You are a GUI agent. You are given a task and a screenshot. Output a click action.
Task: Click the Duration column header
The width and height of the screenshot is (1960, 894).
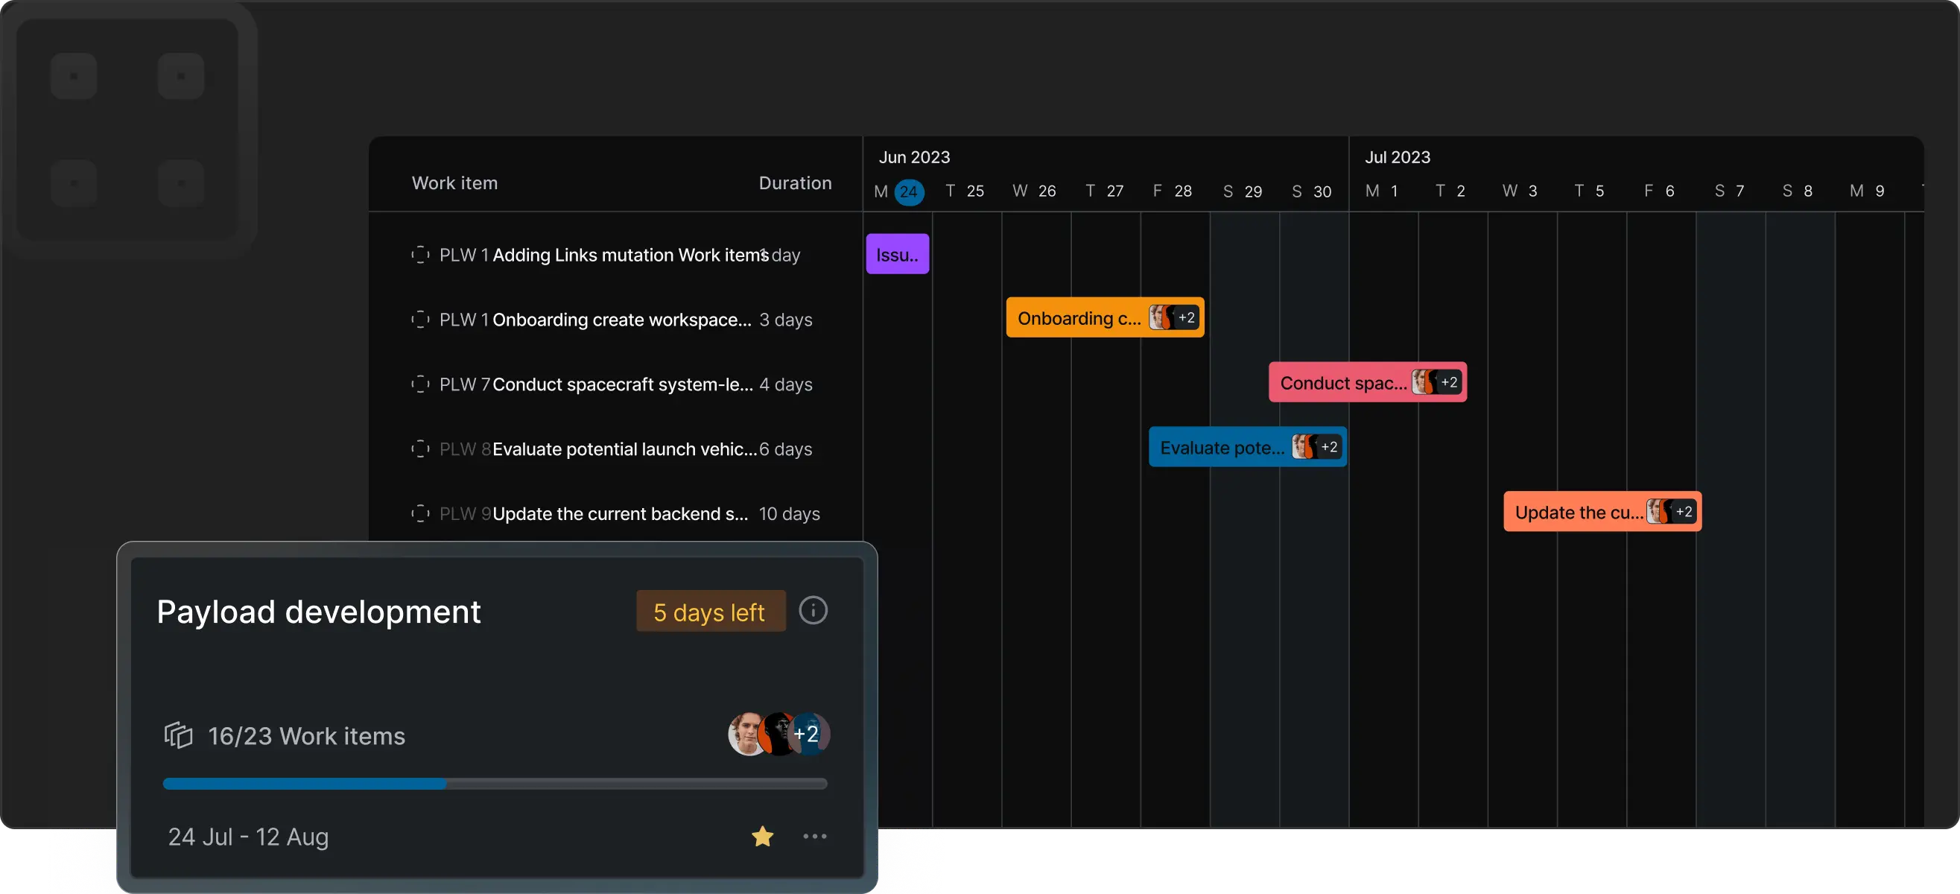click(x=794, y=183)
